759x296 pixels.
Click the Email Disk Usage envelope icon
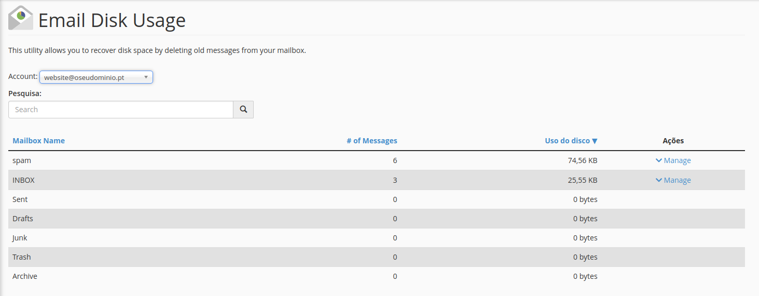[x=21, y=18]
